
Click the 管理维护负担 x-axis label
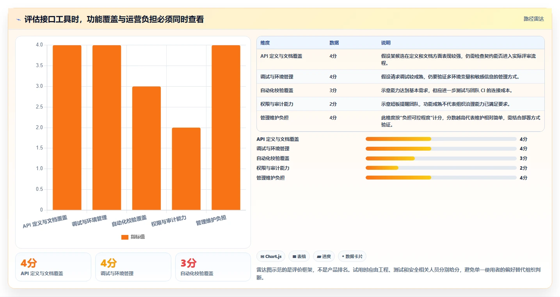click(x=211, y=221)
